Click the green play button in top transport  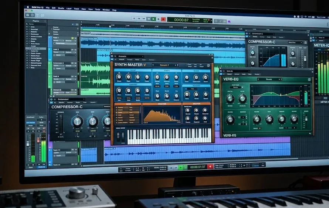pos(153,19)
